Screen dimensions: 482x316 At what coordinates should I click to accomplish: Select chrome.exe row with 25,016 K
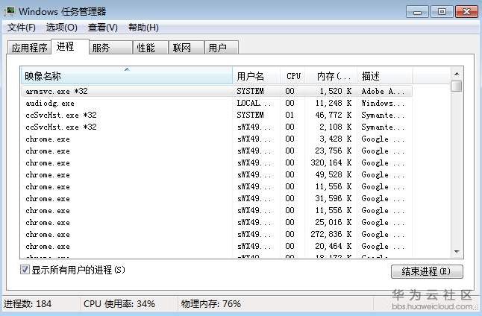pos(216,223)
